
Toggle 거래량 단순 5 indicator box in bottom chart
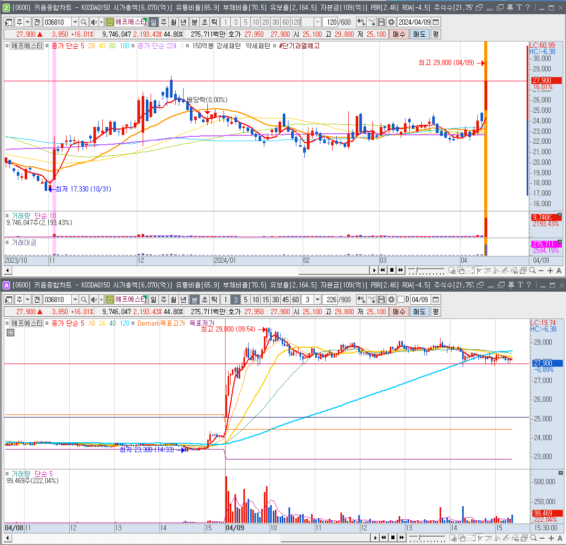tap(7, 474)
